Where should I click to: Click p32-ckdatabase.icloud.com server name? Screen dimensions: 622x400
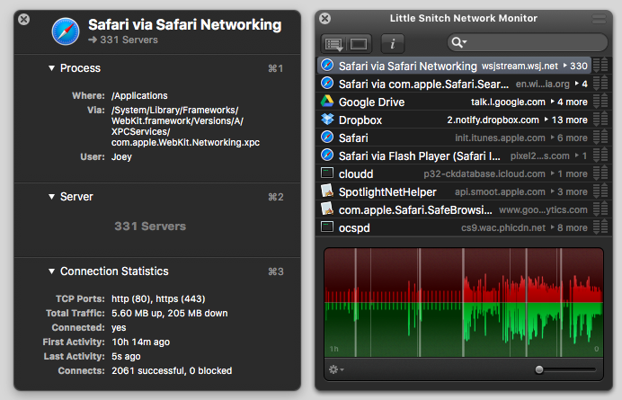[484, 173]
